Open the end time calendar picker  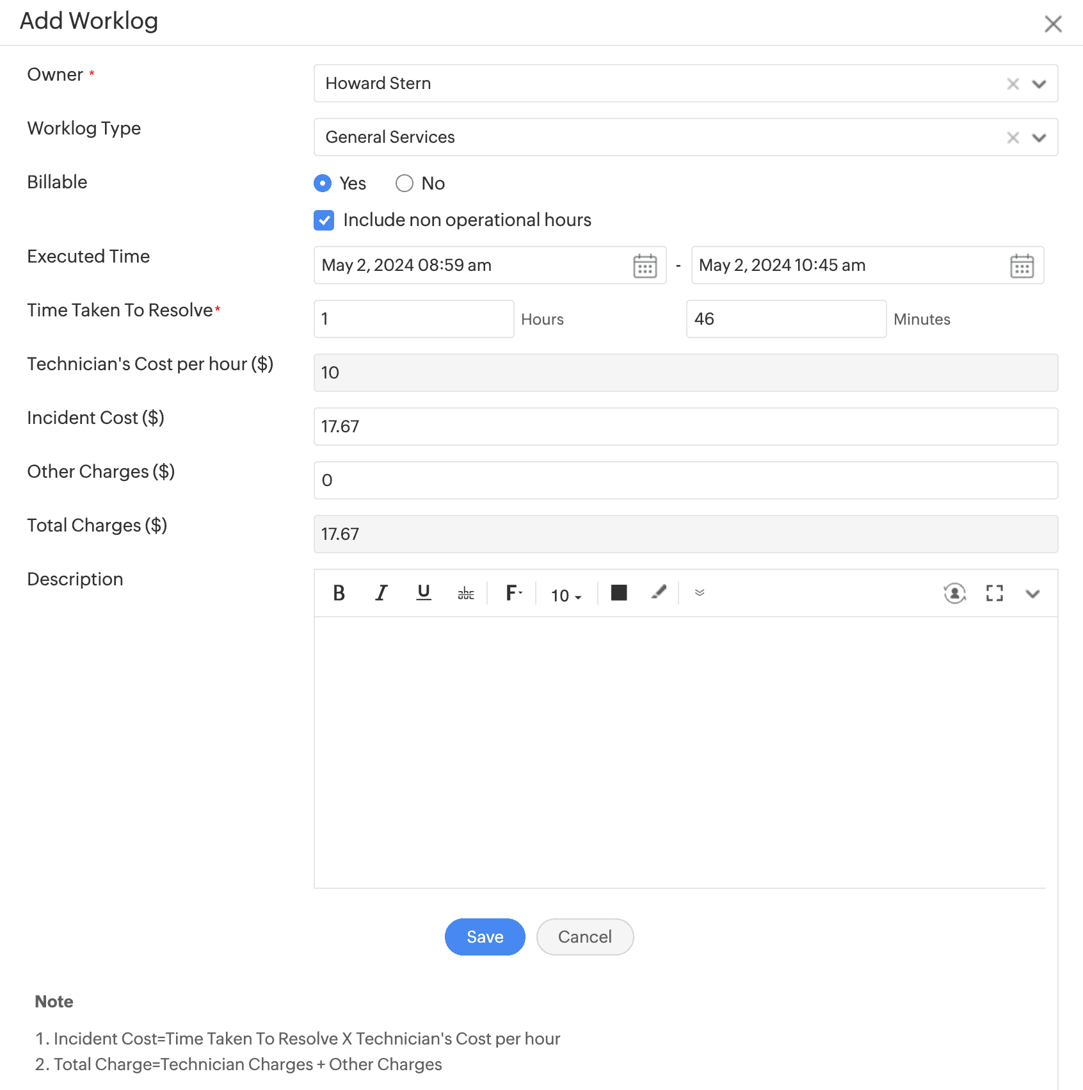[1022, 266]
